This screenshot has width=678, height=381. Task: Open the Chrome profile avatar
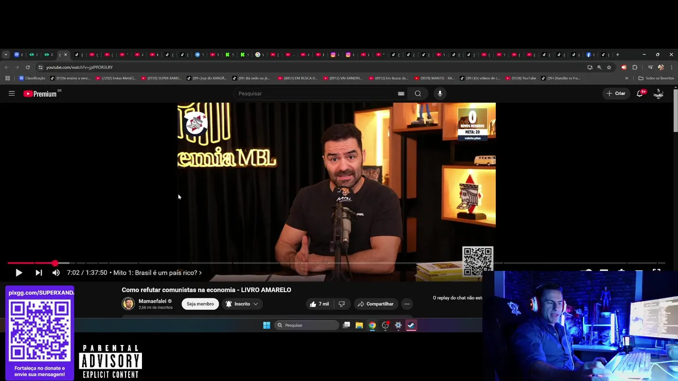tap(661, 67)
